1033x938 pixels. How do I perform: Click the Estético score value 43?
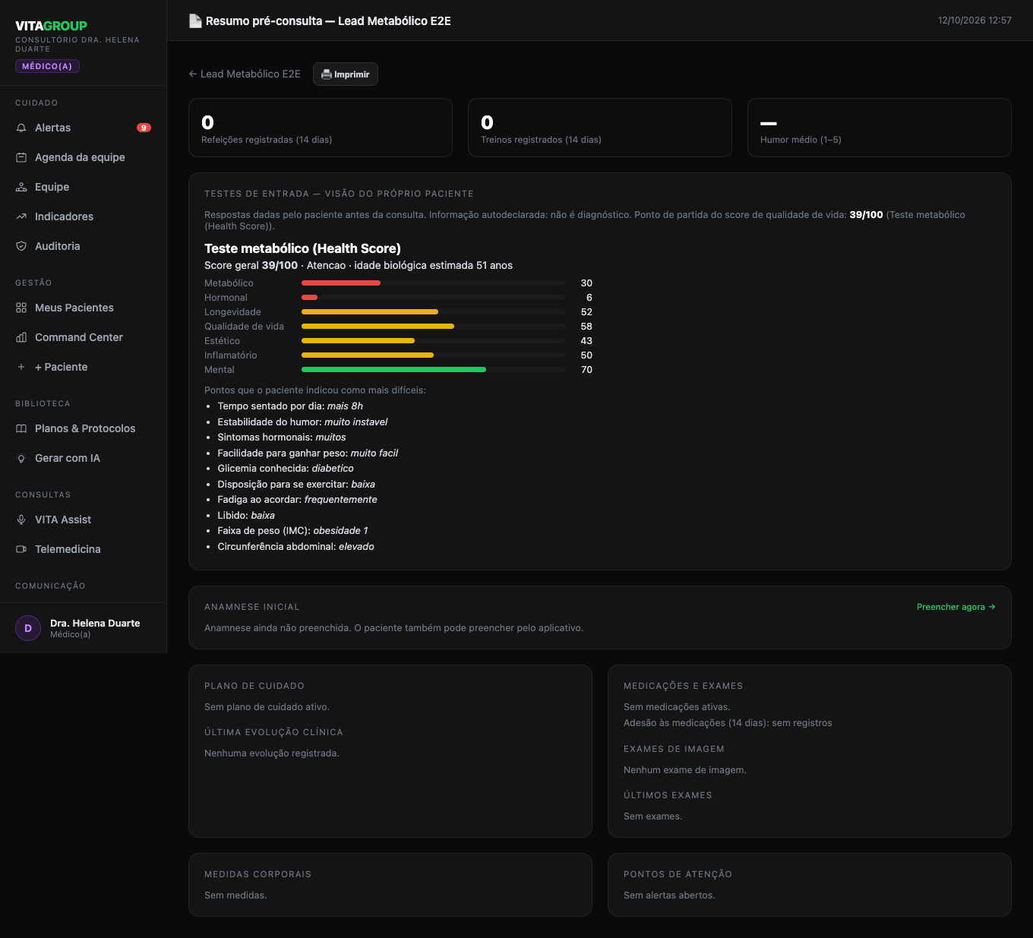[x=586, y=341]
